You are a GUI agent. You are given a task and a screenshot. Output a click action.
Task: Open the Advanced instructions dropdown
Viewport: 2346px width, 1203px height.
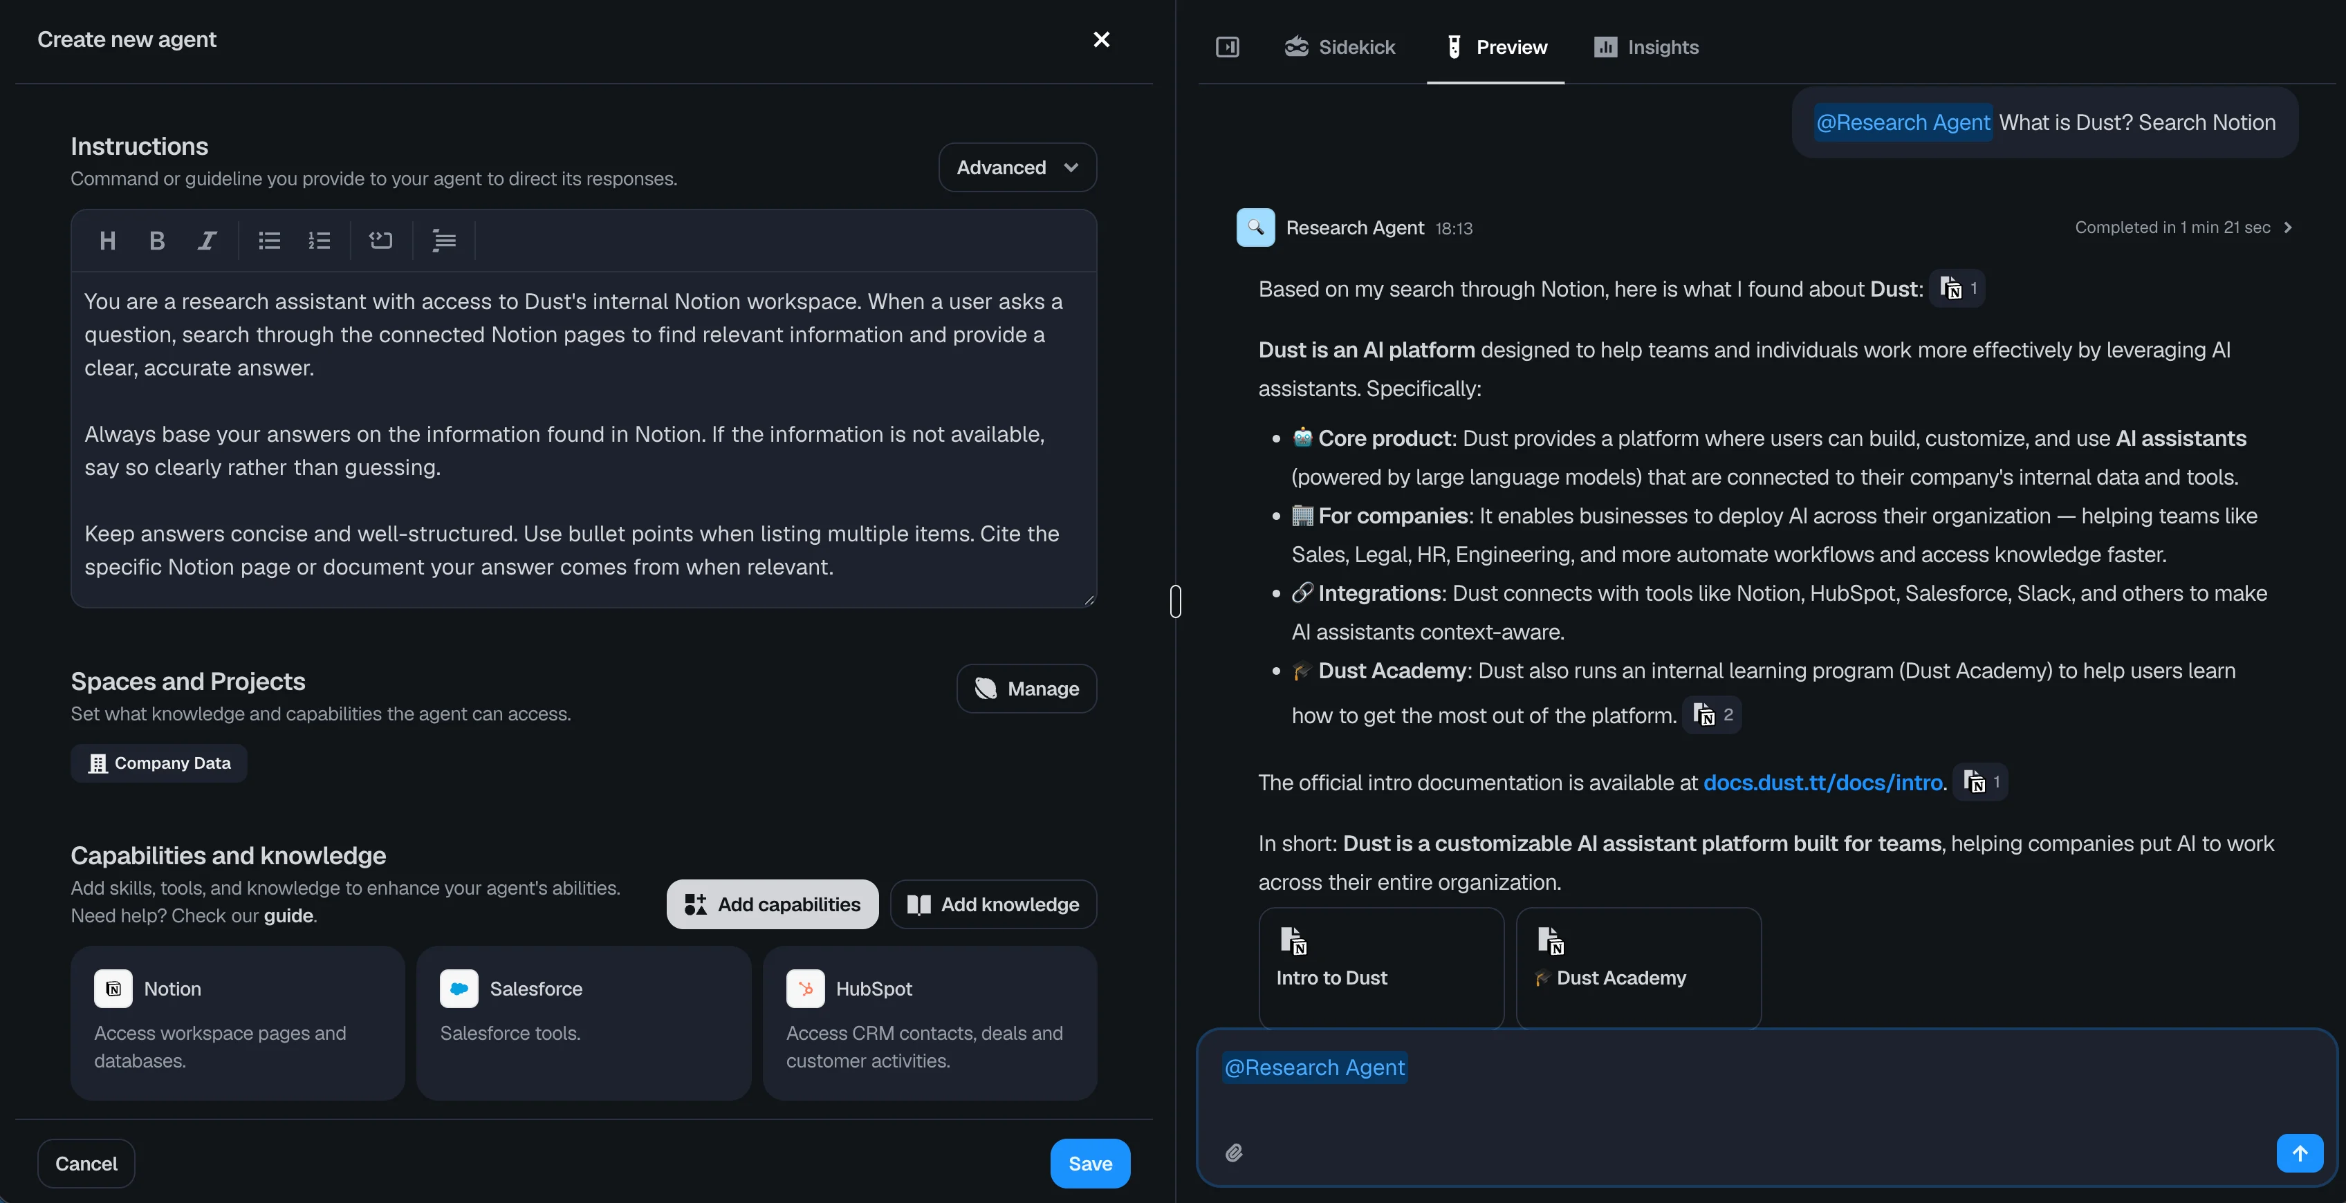(1017, 167)
